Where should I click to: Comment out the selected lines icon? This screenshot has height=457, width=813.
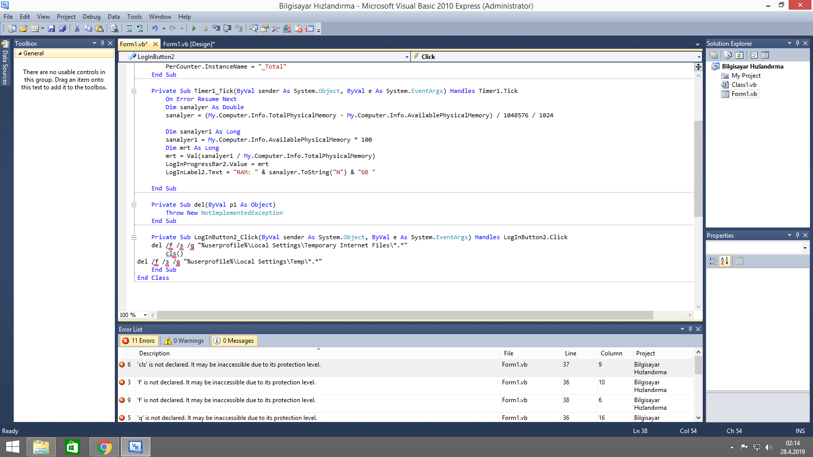(x=129, y=28)
